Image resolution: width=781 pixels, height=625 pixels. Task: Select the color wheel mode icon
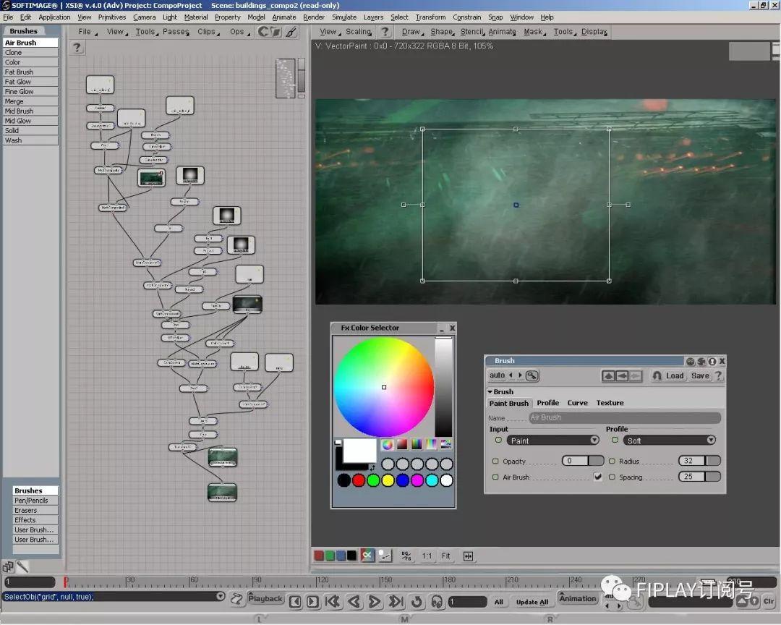pos(388,444)
